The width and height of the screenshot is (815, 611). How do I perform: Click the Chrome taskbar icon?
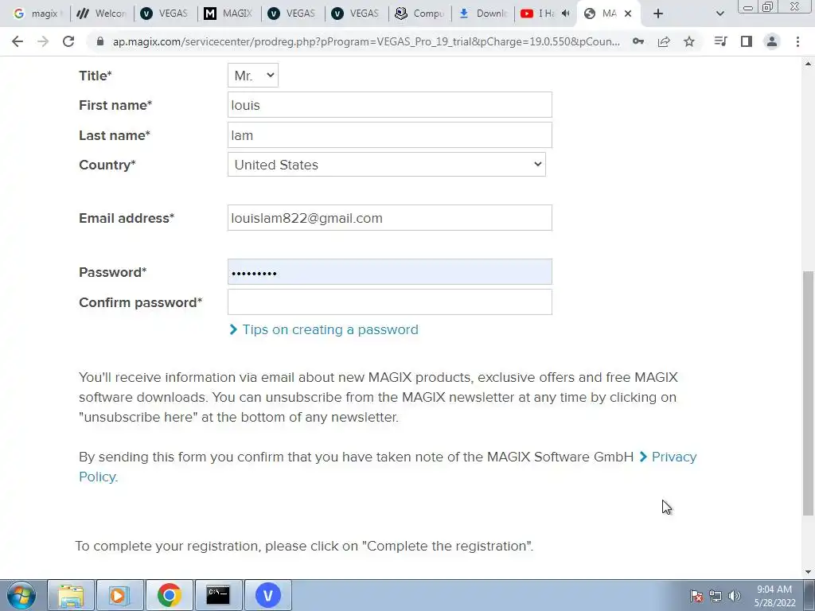tap(169, 595)
